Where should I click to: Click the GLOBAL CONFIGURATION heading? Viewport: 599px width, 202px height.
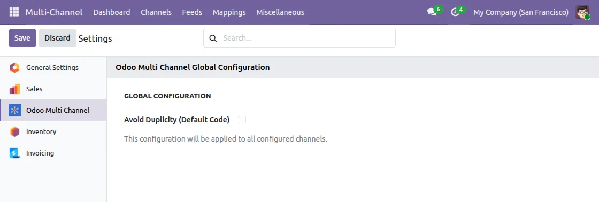click(x=167, y=96)
